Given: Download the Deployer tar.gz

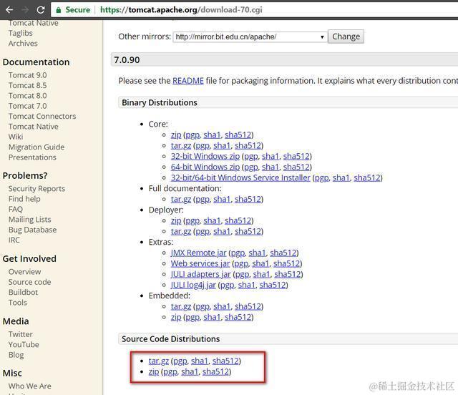Looking at the screenshot, I should [x=181, y=231].
